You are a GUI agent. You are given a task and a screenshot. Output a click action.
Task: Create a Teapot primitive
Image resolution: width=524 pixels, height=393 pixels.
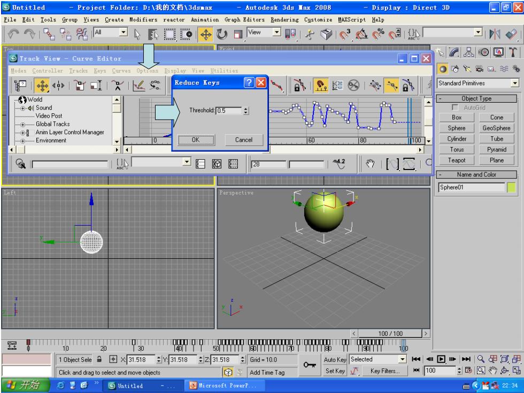pos(457,160)
